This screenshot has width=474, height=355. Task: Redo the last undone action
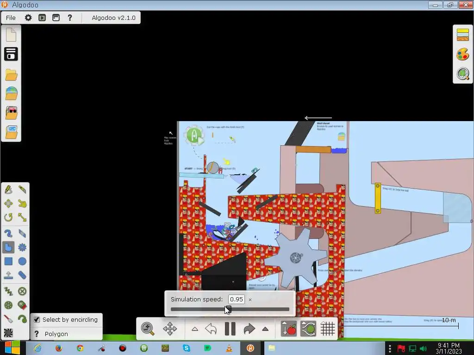pos(249,329)
